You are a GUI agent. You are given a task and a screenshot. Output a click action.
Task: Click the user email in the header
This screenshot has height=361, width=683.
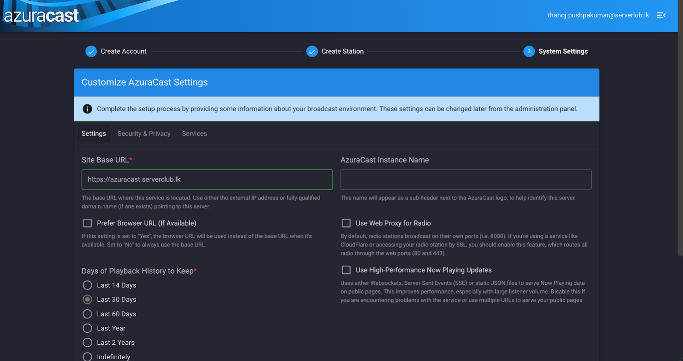click(x=598, y=15)
